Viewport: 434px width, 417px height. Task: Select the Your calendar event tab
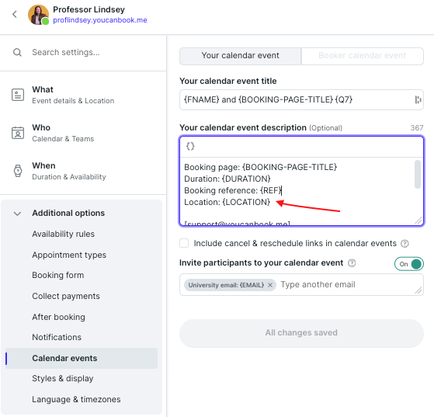[240, 55]
